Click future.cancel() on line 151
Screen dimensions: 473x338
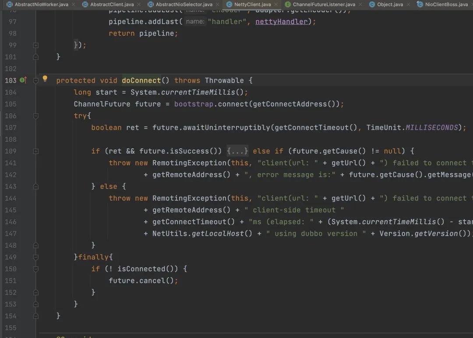pyautogui.click(x=141, y=281)
